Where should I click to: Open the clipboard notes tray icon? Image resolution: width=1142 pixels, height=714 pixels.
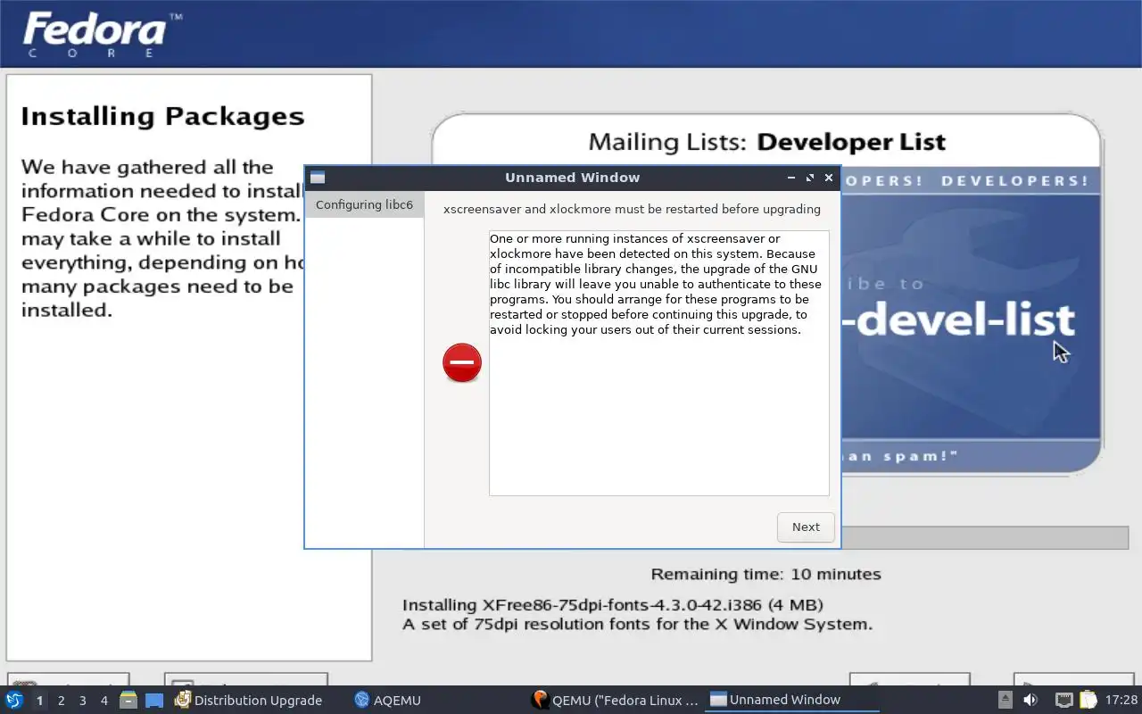click(x=1088, y=701)
